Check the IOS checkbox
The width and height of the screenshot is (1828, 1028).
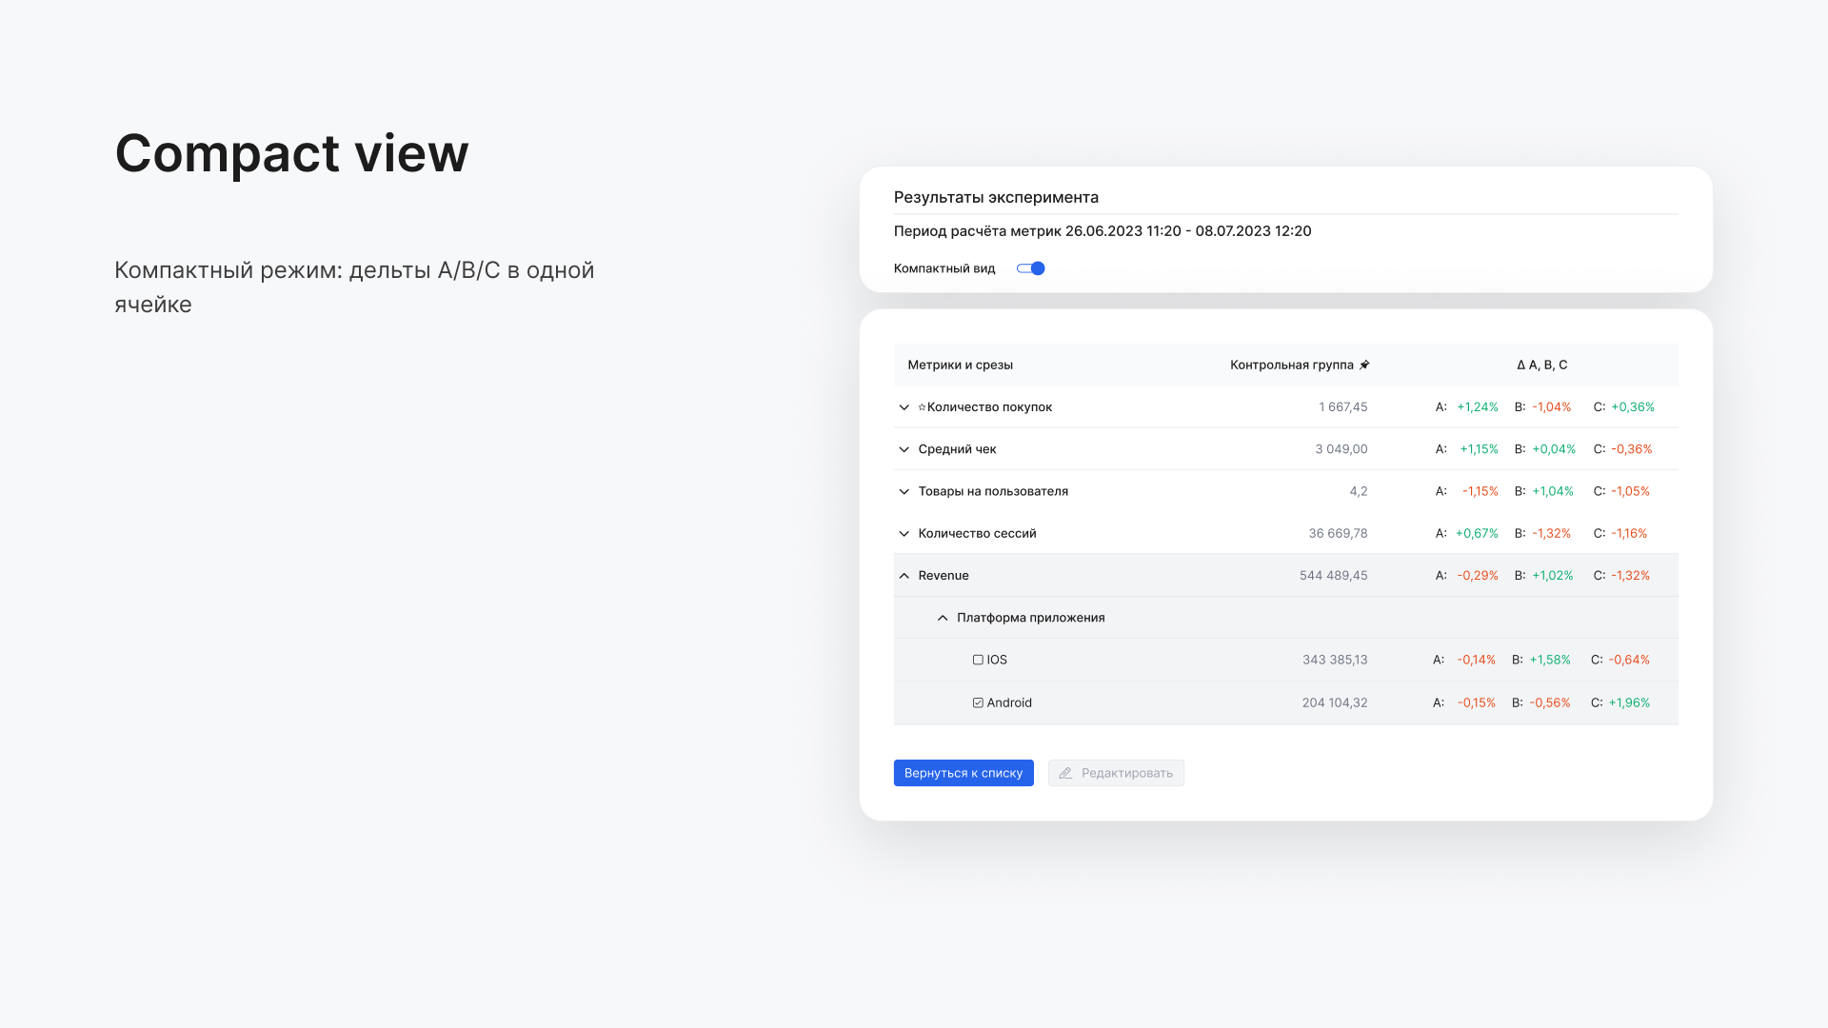pyautogui.click(x=978, y=659)
